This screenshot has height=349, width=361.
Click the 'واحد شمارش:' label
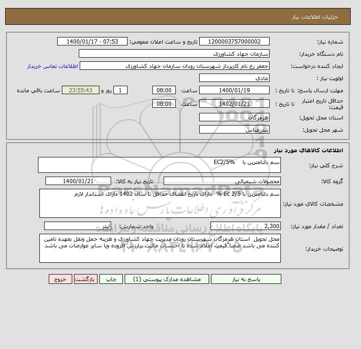click(136, 226)
